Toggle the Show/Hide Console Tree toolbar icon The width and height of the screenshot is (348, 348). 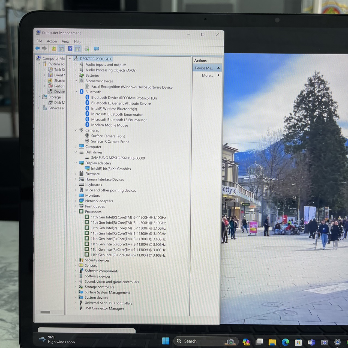[x=61, y=49]
